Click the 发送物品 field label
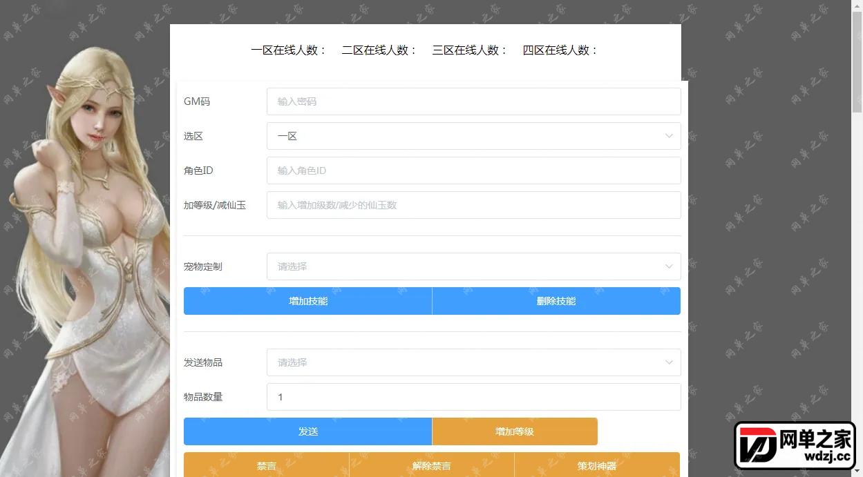Screen dimensions: 863x477 pyautogui.click(x=203, y=362)
